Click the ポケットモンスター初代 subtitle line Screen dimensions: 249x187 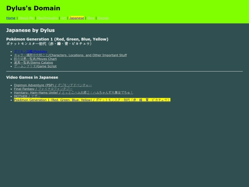point(49,43)
